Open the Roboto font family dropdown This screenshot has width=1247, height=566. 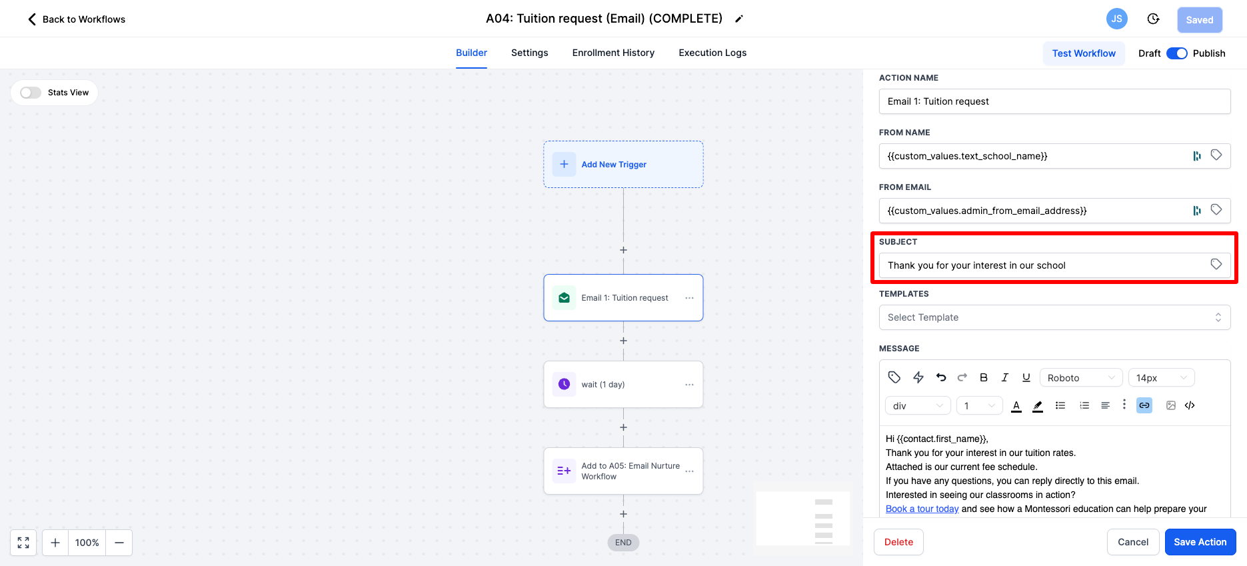coord(1081,378)
